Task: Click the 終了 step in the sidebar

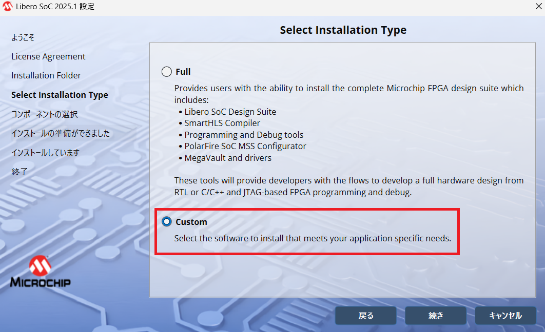Action: 20,172
